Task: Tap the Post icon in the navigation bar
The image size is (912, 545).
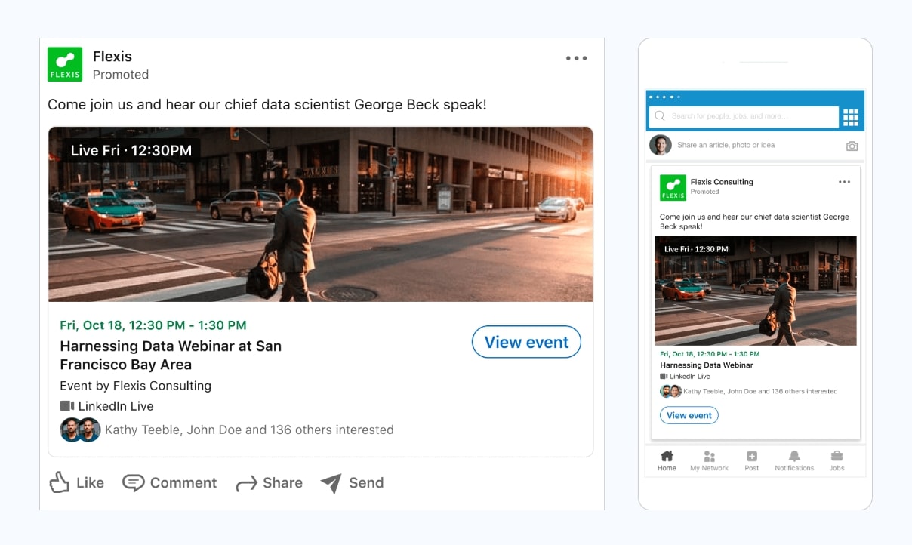Action: [x=751, y=460]
